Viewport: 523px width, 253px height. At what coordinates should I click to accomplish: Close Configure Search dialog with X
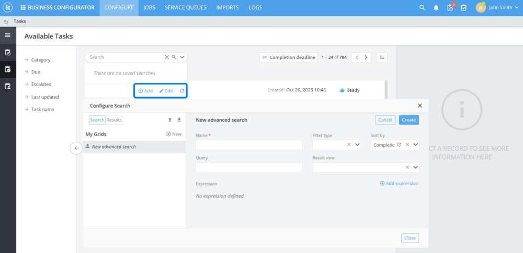(420, 105)
